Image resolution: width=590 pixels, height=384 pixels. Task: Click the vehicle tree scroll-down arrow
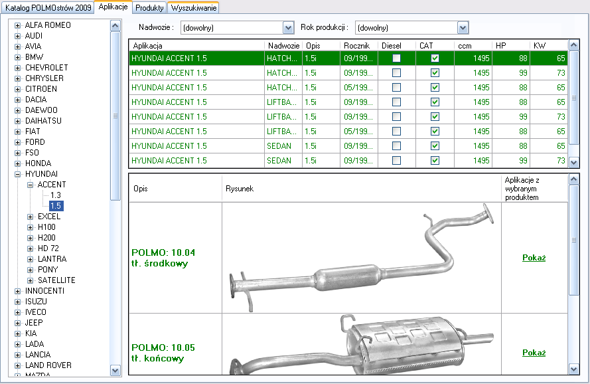point(115,371)
